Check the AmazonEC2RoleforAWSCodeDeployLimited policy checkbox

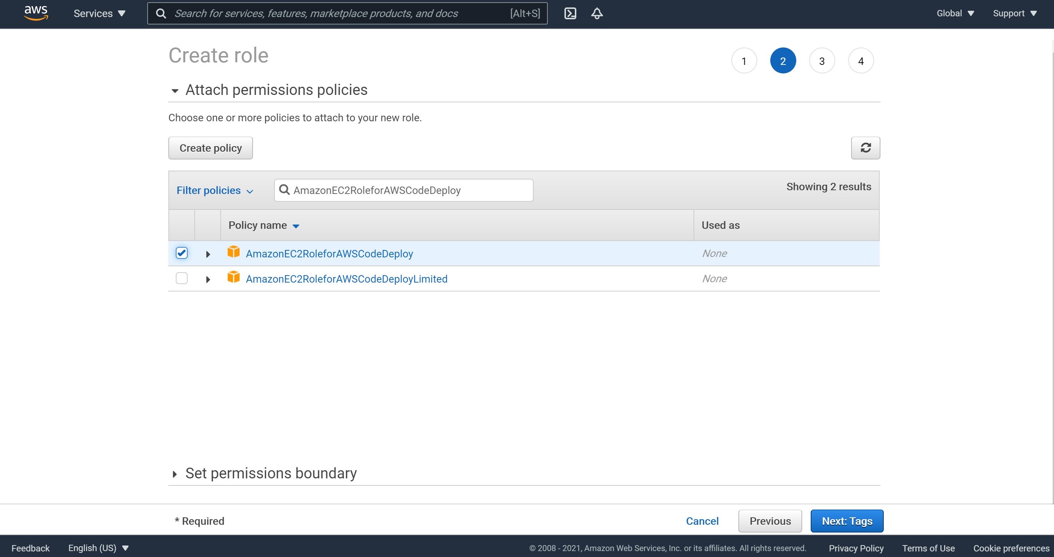(182, 278)
